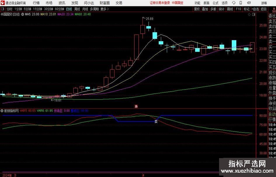Screen dimensions: 276x177
Task: Click the 多股 multi-stock toolbar button
Action: (213, 9)
